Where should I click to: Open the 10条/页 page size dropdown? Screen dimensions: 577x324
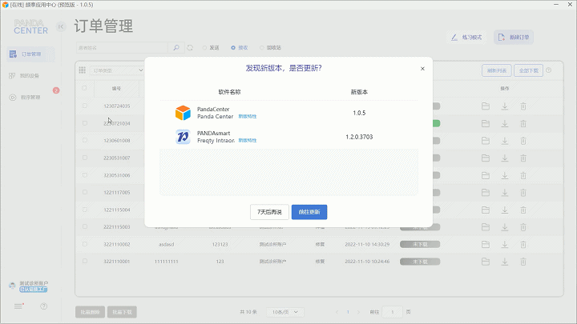(x=285, y=312)
